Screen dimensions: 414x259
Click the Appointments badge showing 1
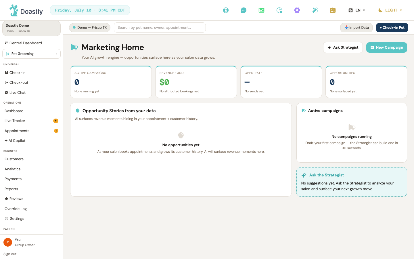click(x=56, y=131)
